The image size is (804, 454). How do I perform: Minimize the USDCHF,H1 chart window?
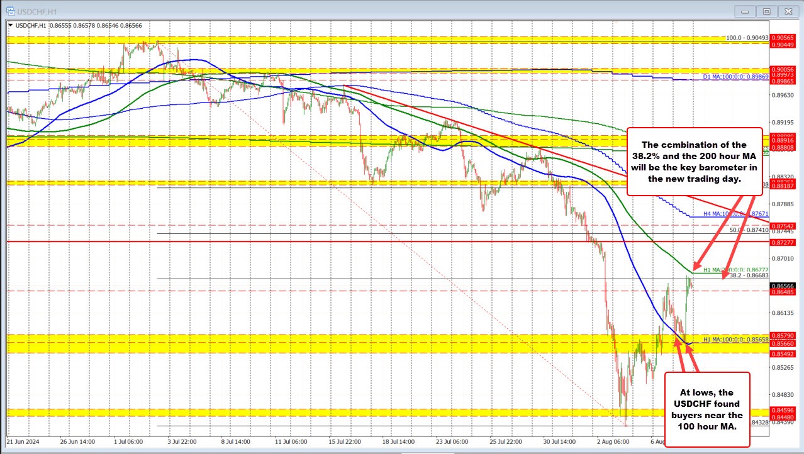tap(744, 11)
